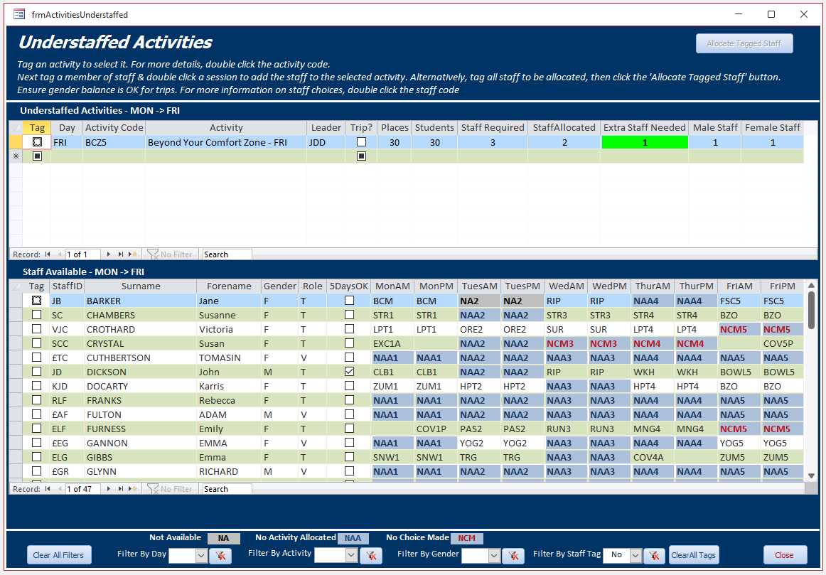The height and width of the screenshot is (575, 826).
Task: Add new blank record in Understaffed Activities navigator
Action: (x=133, y=254)
